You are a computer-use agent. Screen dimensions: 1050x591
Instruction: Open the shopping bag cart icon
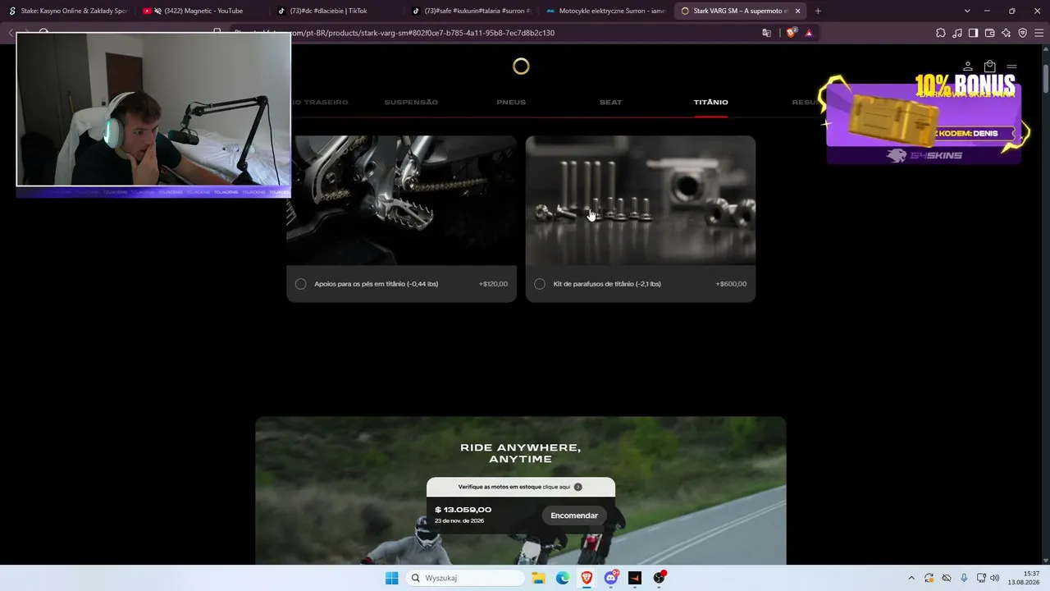990,66
